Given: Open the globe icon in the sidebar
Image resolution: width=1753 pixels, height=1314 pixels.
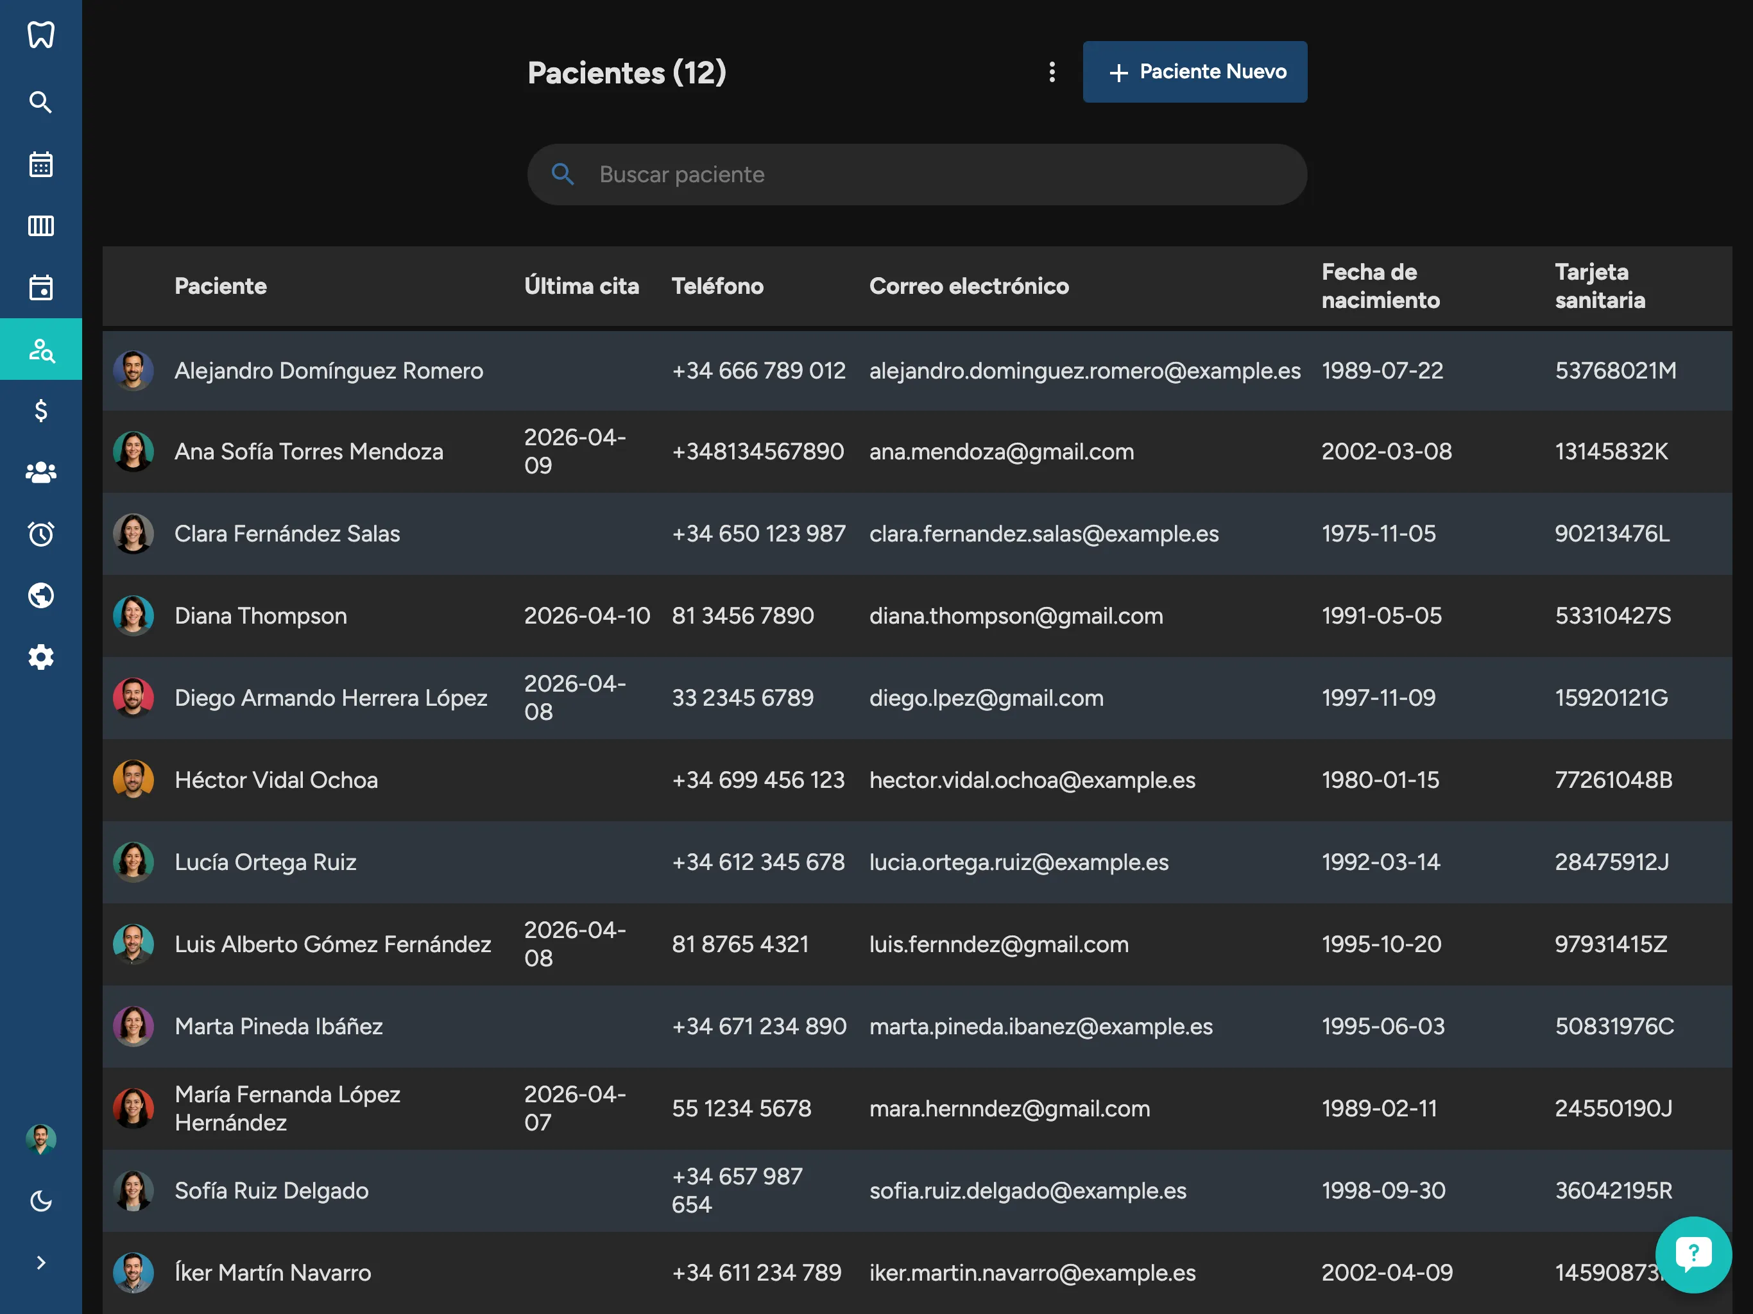Looking at the screenshot, I should pos(40,595).
